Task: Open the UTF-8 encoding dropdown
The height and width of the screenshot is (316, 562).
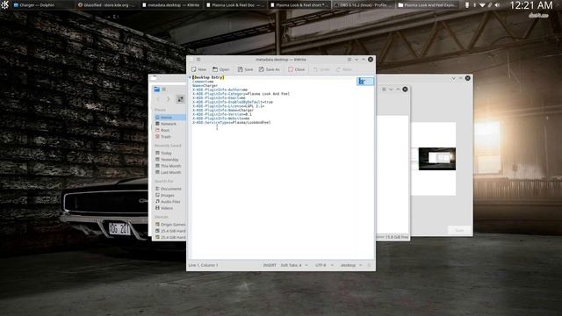Action: [x=324, y=265]
